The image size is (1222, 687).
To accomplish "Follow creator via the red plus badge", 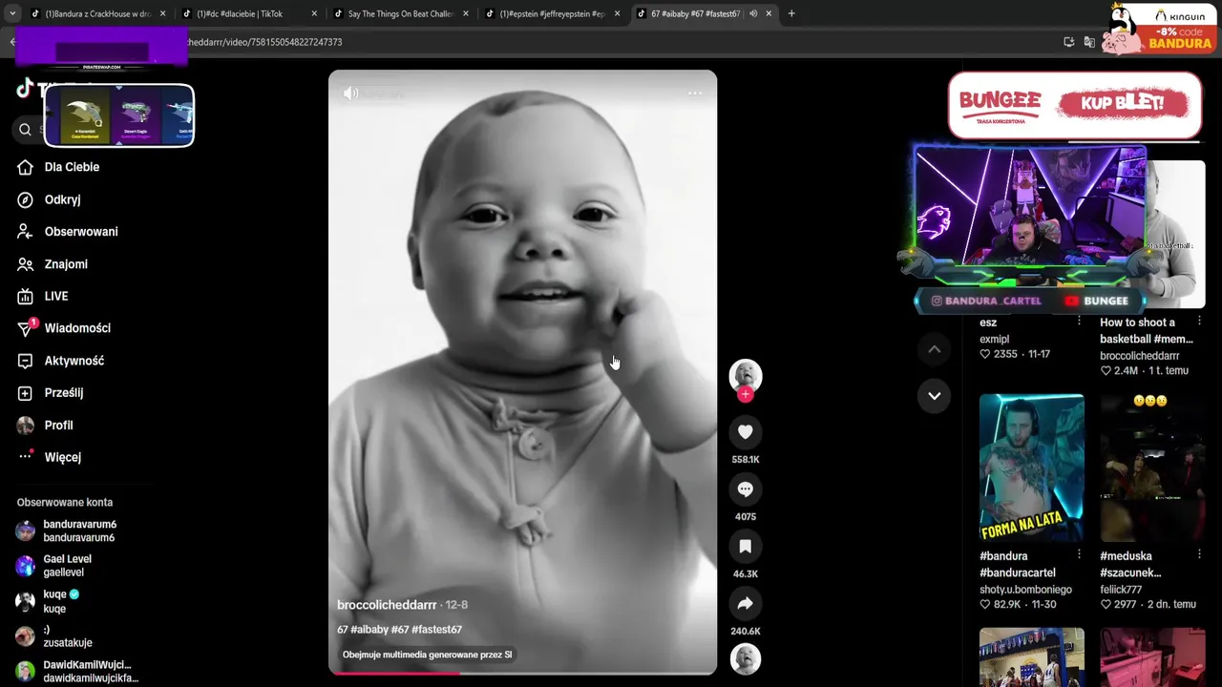I will pos(746,394).
